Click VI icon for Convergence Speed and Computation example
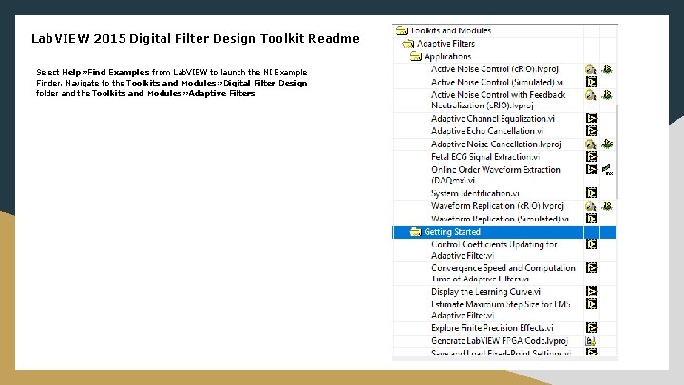 coord(591,268)
